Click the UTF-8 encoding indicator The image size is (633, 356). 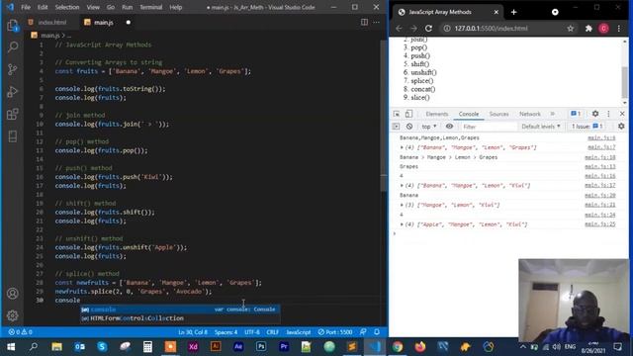(x=252, y=332)
